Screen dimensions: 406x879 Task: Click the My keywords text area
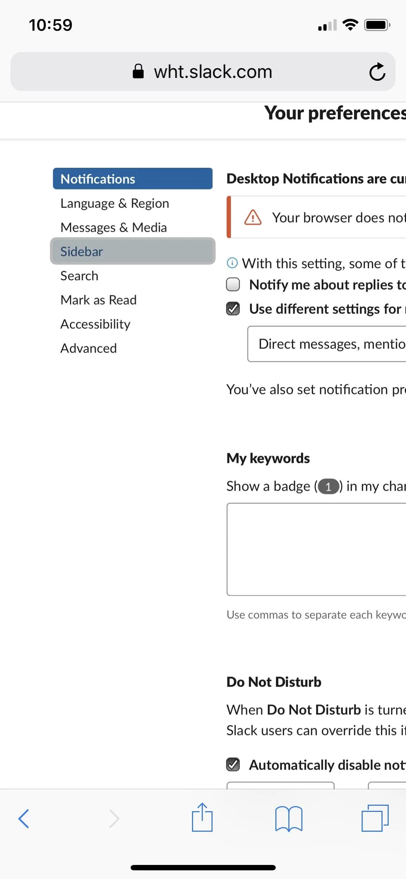point(316,549)
